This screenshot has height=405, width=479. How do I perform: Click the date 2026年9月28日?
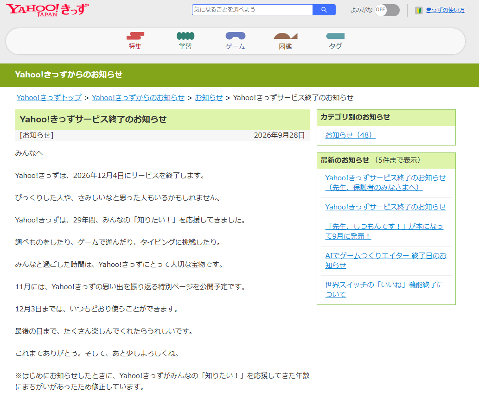coord(279,135)
